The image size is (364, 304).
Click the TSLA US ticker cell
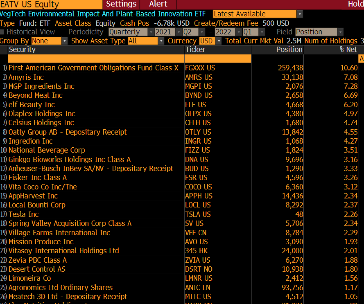pos(198,214)
